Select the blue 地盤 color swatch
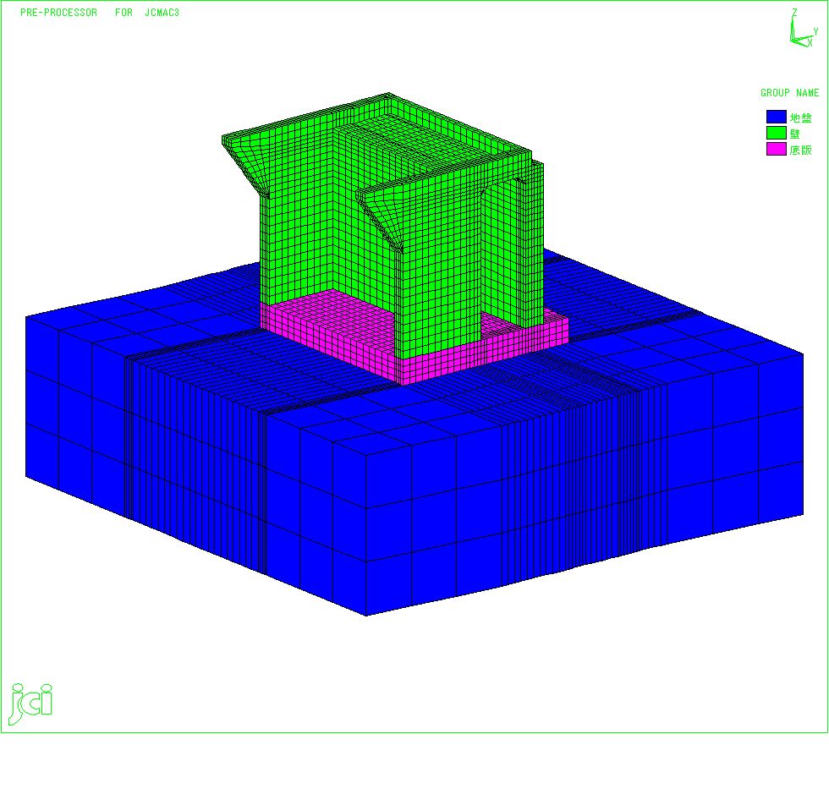The width and height of the screenshot is (829, 794). click(777, 117)
